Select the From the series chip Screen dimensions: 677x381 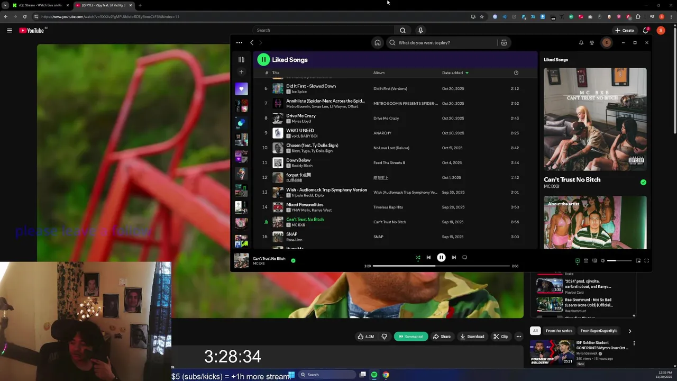point(559,331)
